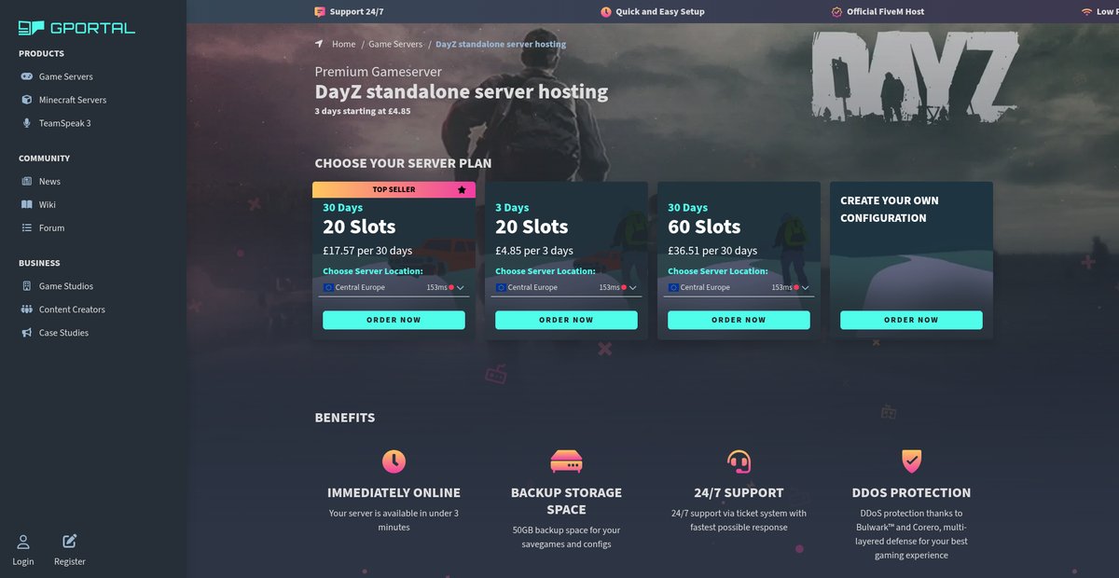Click the Home breadcrumb link
Screen dimensions: 1119x578
point(344,44)
